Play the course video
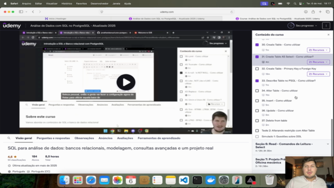 126,82
